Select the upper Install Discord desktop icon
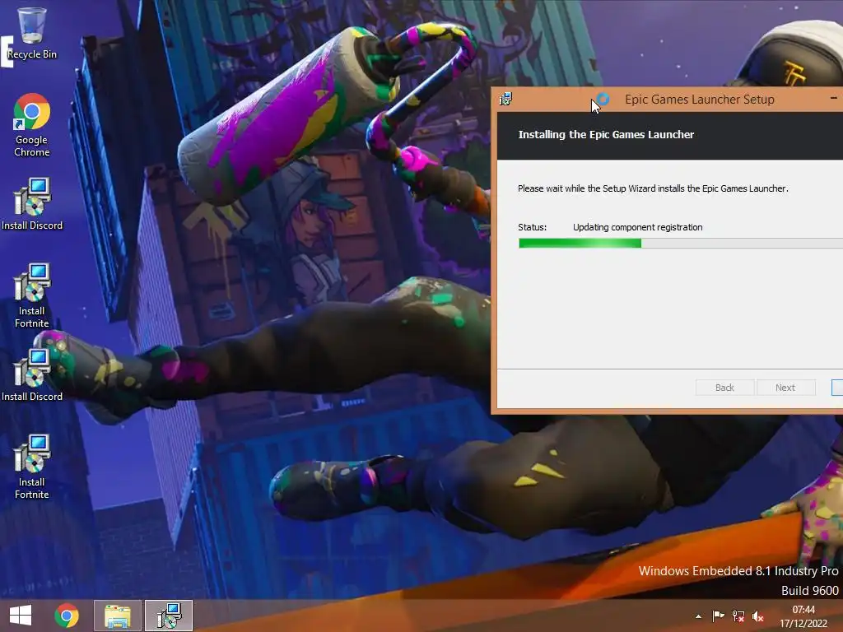Viewport: 843px width, 632px height. [32, 204]
